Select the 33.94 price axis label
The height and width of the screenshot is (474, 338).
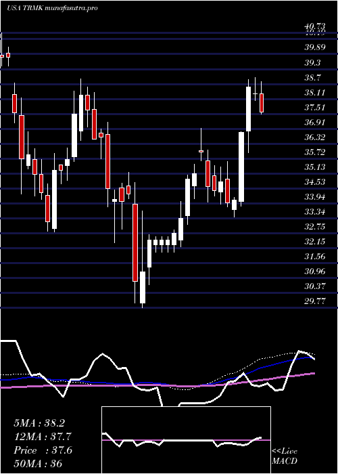315,197
